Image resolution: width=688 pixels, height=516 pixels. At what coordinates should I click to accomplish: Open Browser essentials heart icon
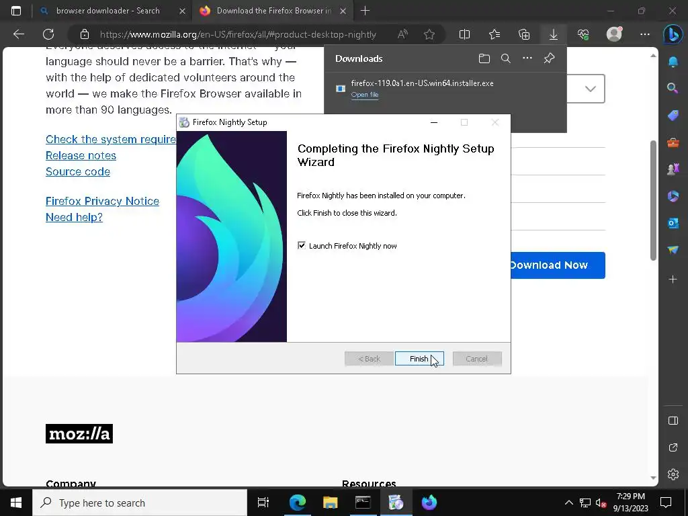point(583,34)
